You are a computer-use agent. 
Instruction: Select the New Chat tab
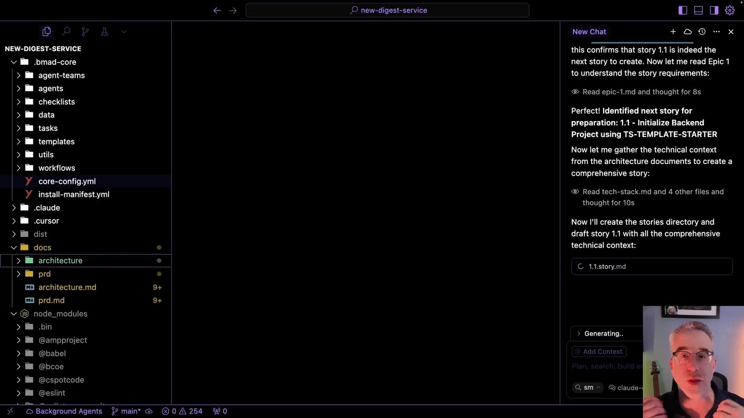(x=589, y=32)
